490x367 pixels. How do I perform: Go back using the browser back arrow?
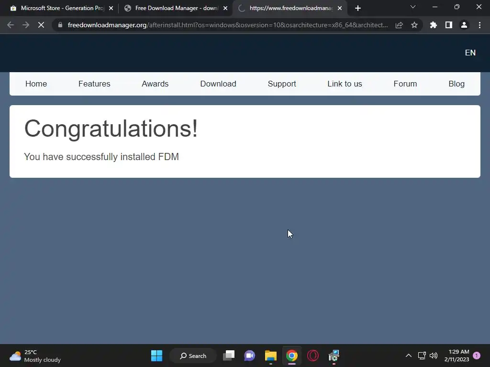11,25
